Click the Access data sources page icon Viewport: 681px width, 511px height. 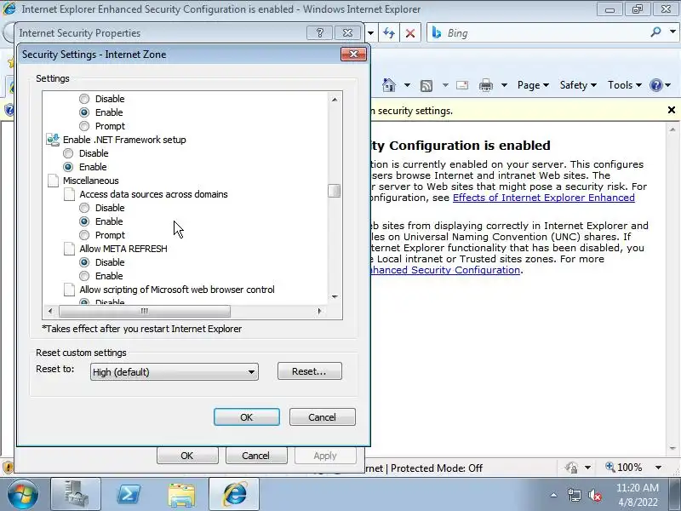(x=69, y=194)
